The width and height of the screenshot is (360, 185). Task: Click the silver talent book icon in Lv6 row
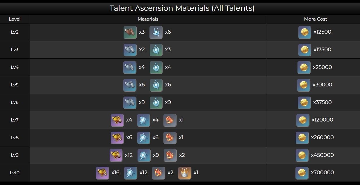coord(130,103)
